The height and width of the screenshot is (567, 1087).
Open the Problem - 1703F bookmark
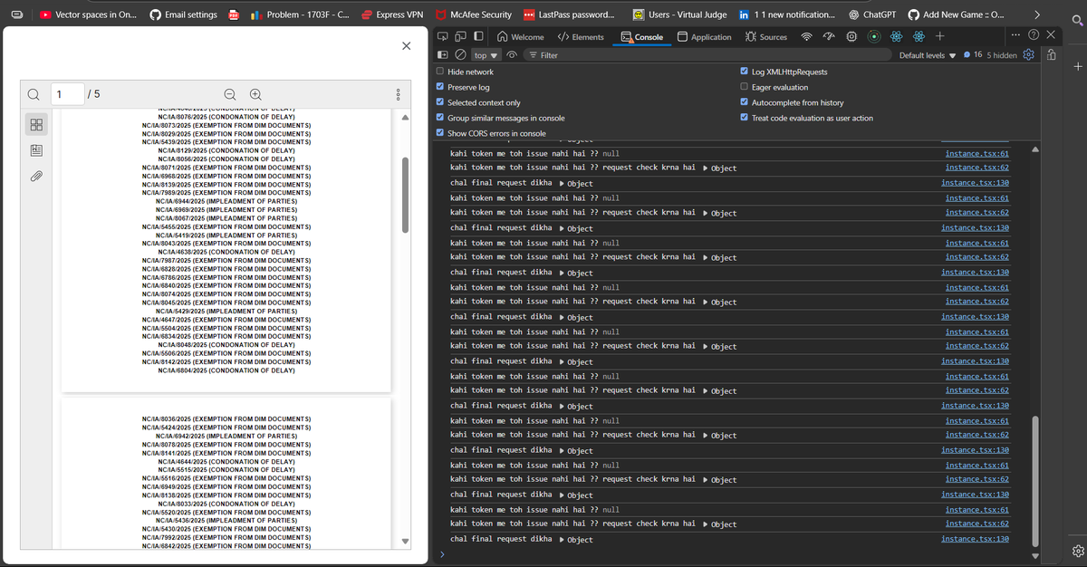click(299, 14)
